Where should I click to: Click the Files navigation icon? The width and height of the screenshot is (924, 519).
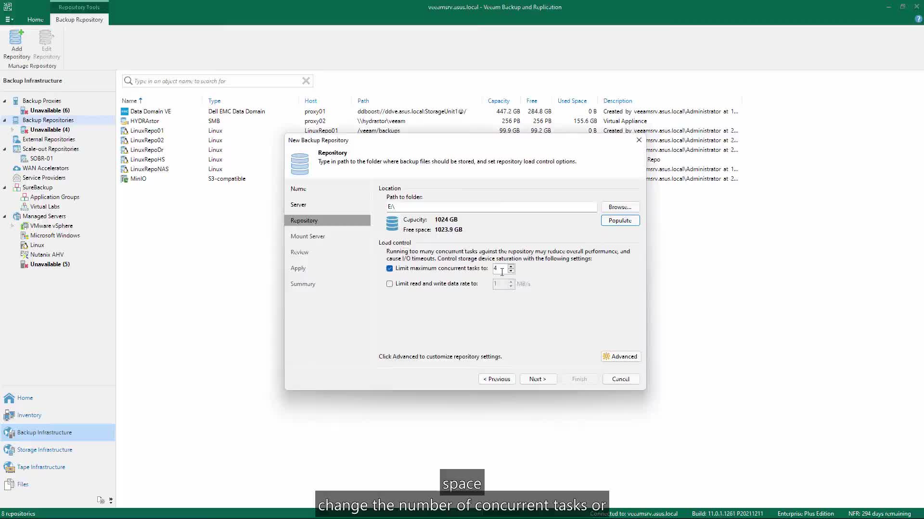(x=9, y=484)
